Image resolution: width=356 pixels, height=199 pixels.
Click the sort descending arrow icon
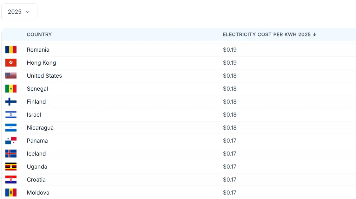click(314, 35)
